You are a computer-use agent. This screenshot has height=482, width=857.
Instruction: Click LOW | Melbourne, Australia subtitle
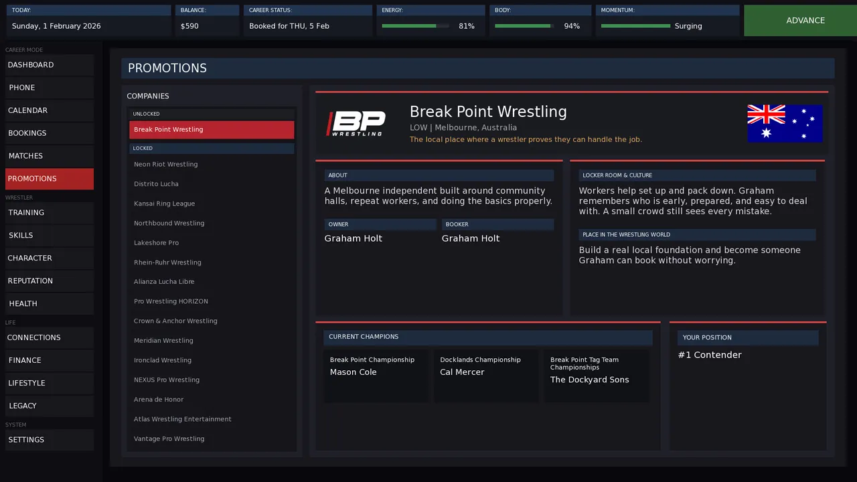click(x=463, y=128)
